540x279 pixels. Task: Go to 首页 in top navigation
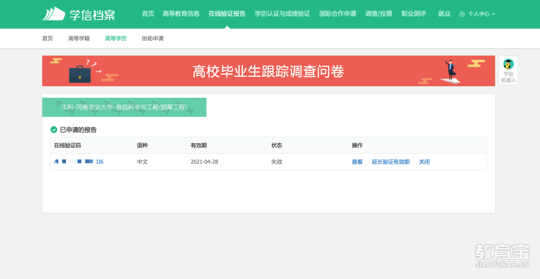click(148, 14)
